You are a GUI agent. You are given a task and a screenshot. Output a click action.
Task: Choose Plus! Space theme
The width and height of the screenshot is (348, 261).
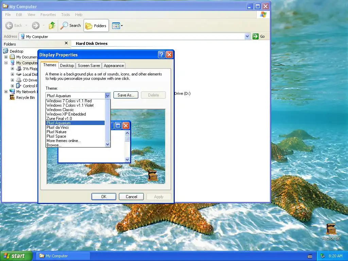[75, 136]
